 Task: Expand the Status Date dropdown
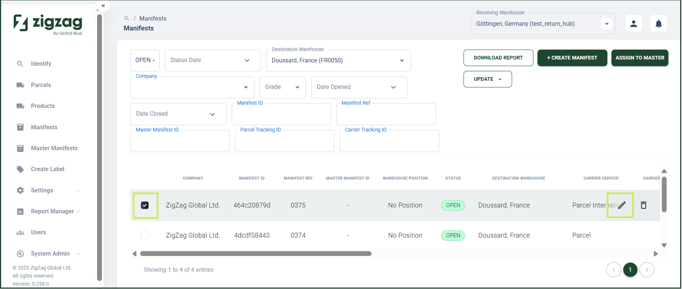tap(213, 60)
